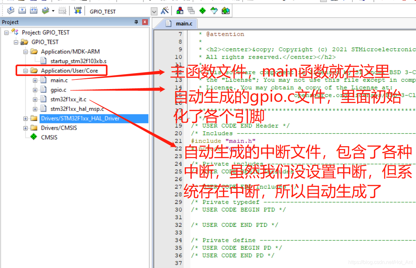Collapse the Application/User/Core group

click(x=25, y=71)
